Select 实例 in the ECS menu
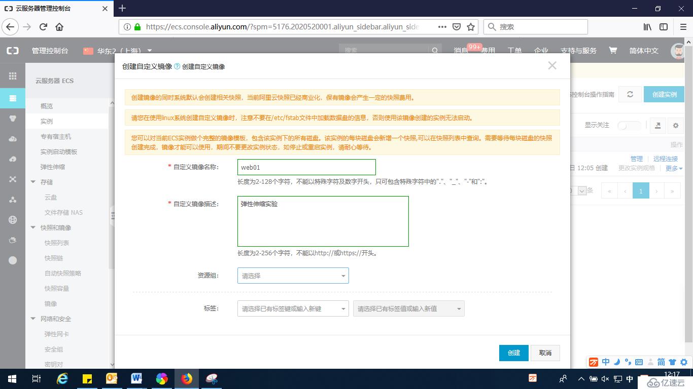Viewport: 693px width, 389px height. click(47, 122)
